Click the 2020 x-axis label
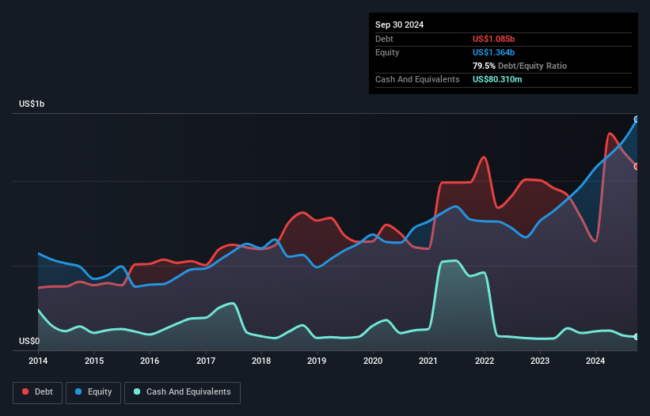 click(x=373, y=361)
